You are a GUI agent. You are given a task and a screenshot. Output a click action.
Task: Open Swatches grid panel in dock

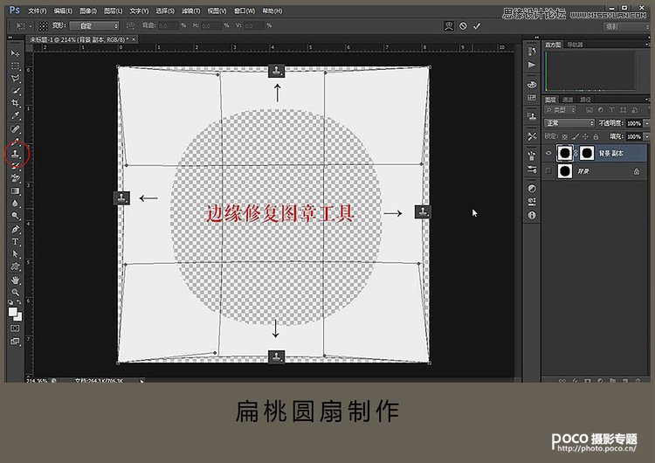click(532, 97)
